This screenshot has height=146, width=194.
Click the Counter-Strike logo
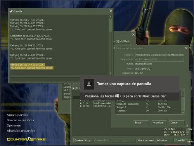click(26, 139)
